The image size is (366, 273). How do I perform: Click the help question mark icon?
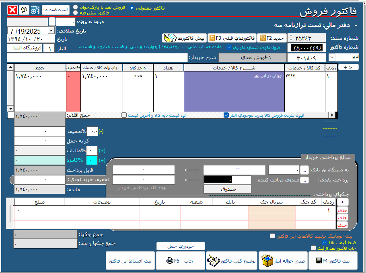click(x=24, y=9)
